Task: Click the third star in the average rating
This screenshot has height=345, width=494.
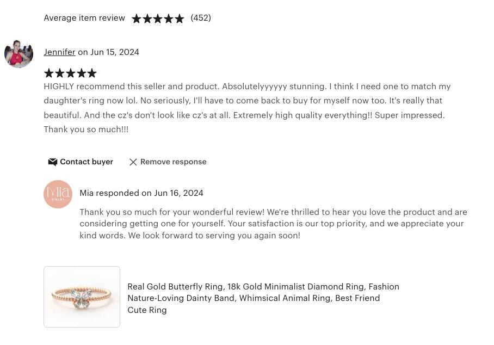Action: click(158, 18)
